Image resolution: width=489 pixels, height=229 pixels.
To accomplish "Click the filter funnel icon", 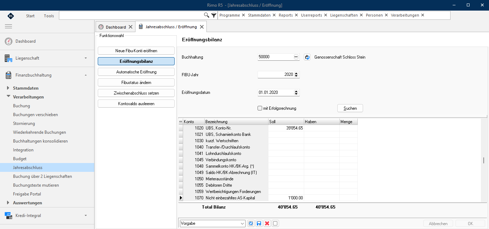I will (x=214, y=15).
